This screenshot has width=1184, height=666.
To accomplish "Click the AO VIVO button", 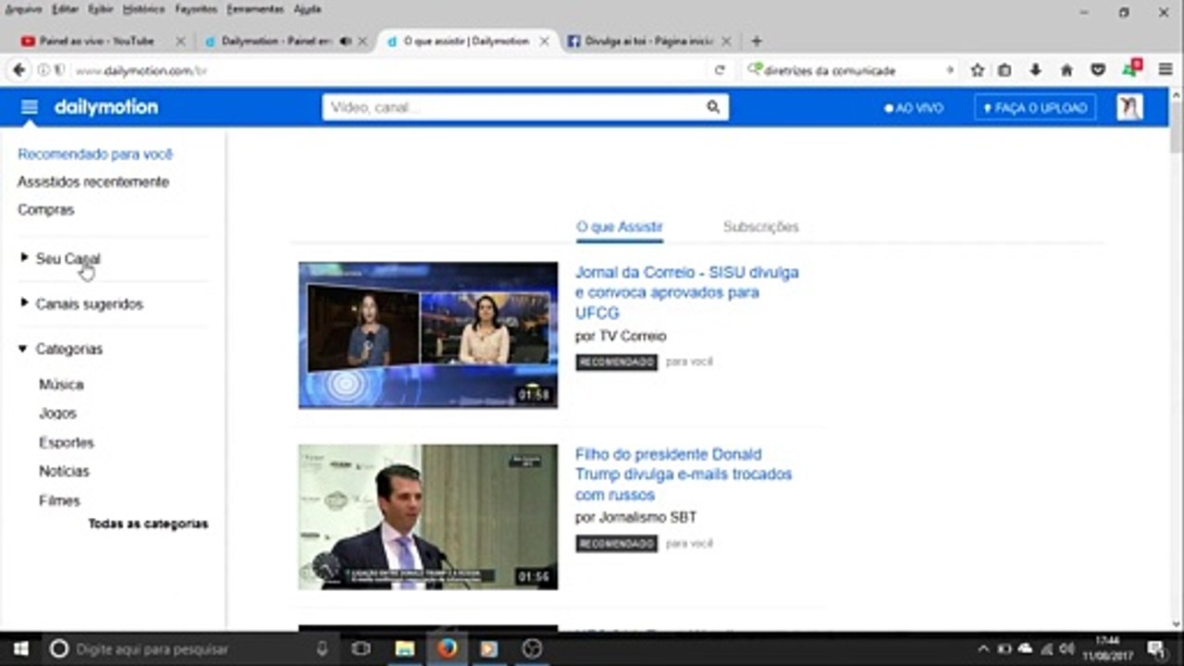I will [914, 107].
